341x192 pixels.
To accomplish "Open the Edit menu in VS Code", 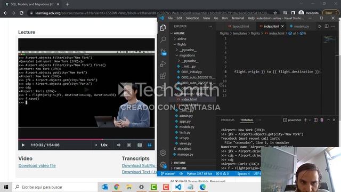I will click(179, 18).
